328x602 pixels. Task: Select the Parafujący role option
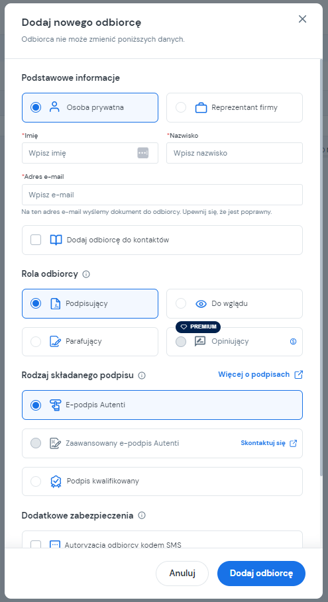pyautogui.click(x=90, y=342)
